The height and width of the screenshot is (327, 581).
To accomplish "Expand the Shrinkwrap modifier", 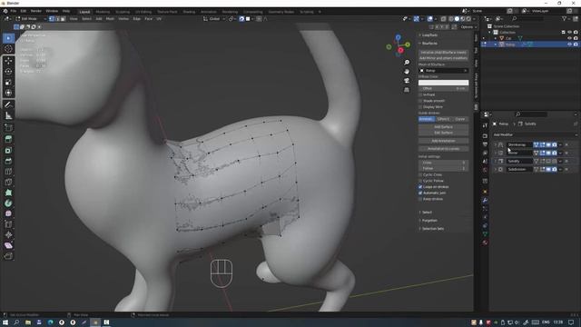I will pyautogui.click(x=496, y=144).
